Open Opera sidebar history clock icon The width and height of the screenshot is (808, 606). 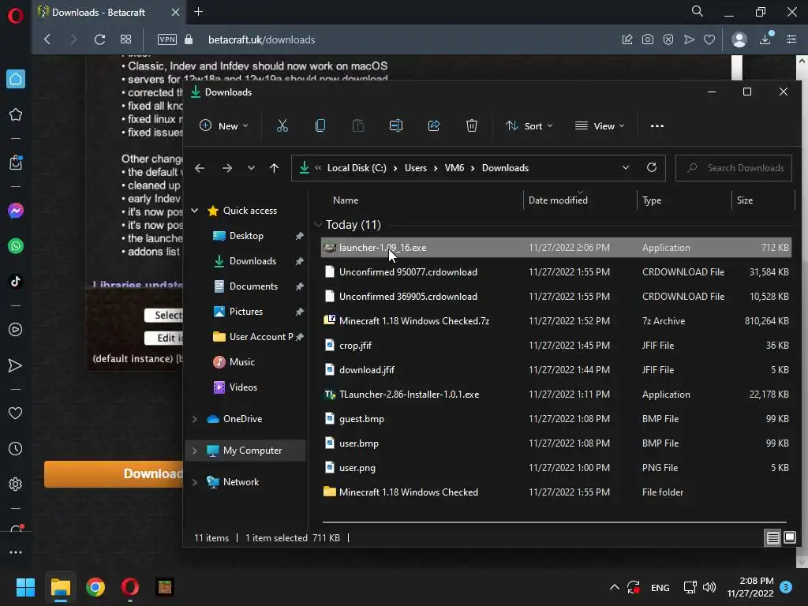[16, 449]
